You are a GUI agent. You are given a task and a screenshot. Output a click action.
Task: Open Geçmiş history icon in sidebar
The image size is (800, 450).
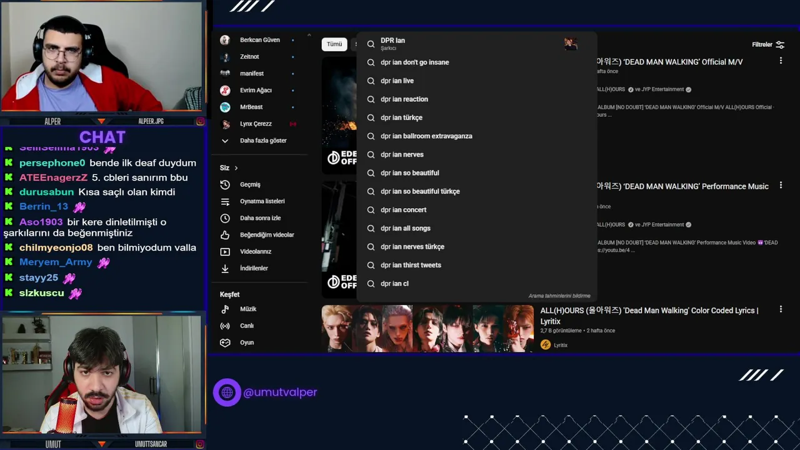(225, 185)
